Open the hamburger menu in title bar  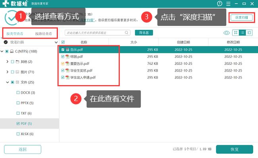tap(228, 4)
